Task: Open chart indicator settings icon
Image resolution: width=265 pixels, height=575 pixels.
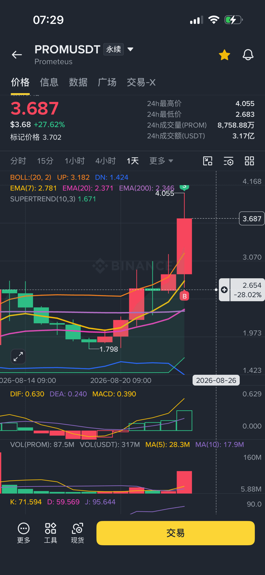Action: 229,161
